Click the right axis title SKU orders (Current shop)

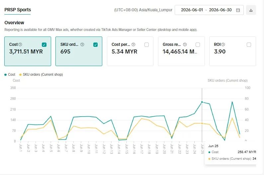point(227,80)
